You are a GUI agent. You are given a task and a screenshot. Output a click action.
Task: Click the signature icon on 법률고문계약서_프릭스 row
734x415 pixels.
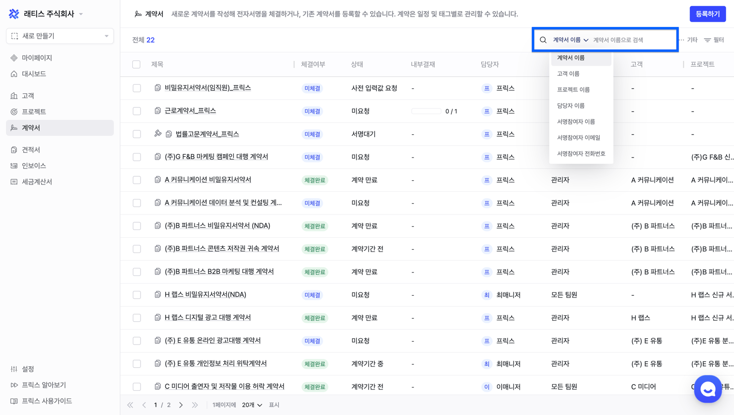(158, 133)
